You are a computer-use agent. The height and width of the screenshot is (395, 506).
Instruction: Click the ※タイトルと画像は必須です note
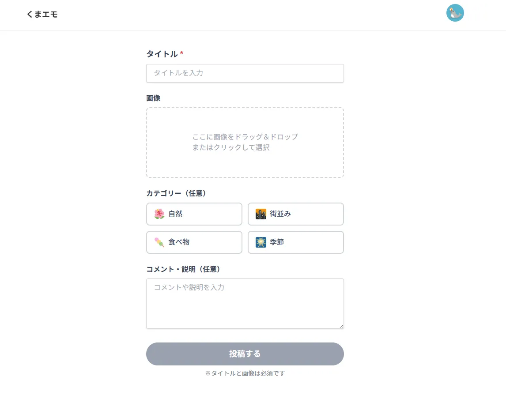coord(245,373)
